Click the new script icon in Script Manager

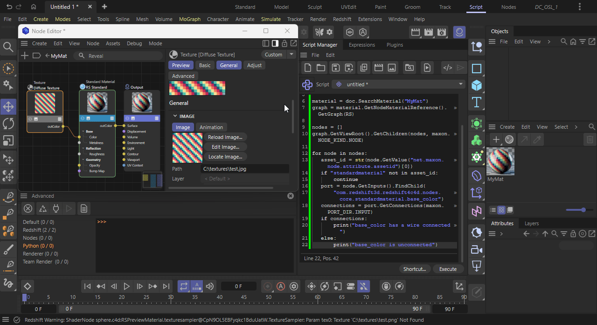tap(307, 68)
